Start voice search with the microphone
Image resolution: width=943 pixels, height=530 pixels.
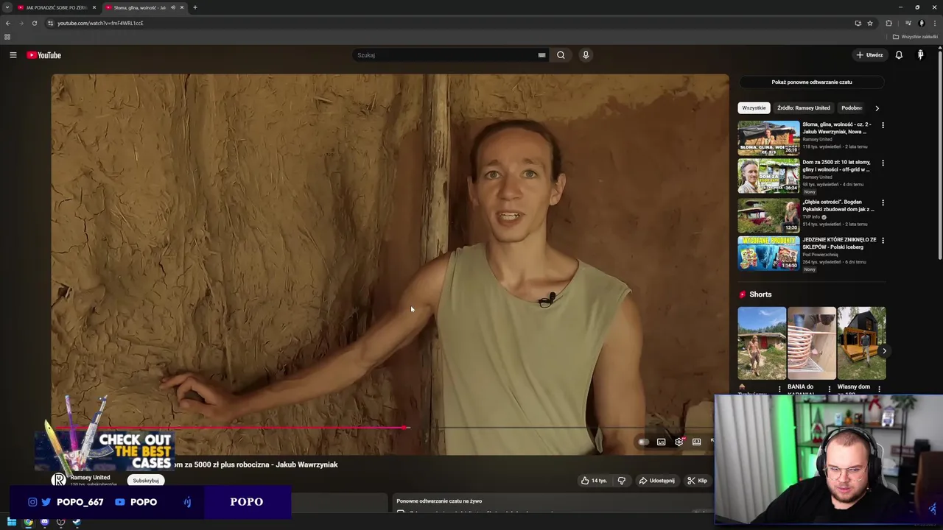tap(586, 55)
